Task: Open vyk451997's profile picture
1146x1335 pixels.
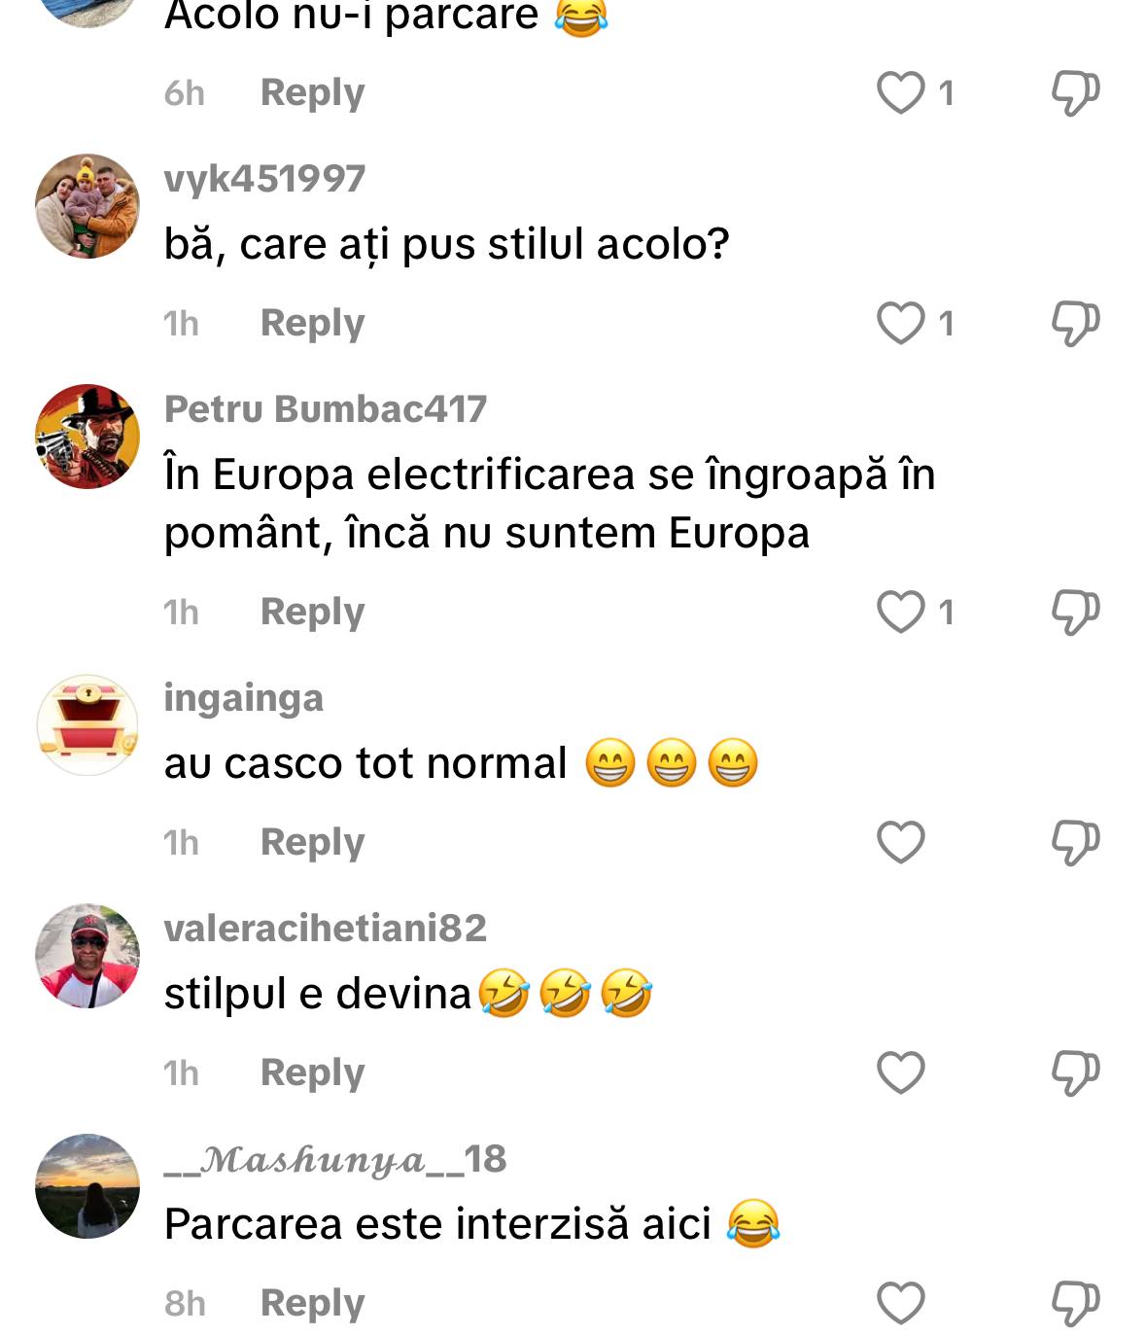Action: coord(87,206)
